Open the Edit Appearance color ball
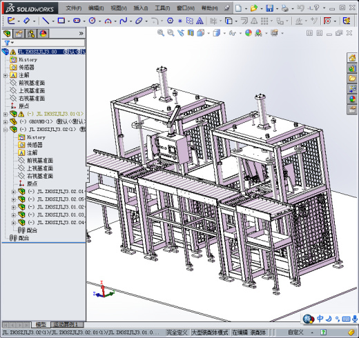 (x=249, y=33)
